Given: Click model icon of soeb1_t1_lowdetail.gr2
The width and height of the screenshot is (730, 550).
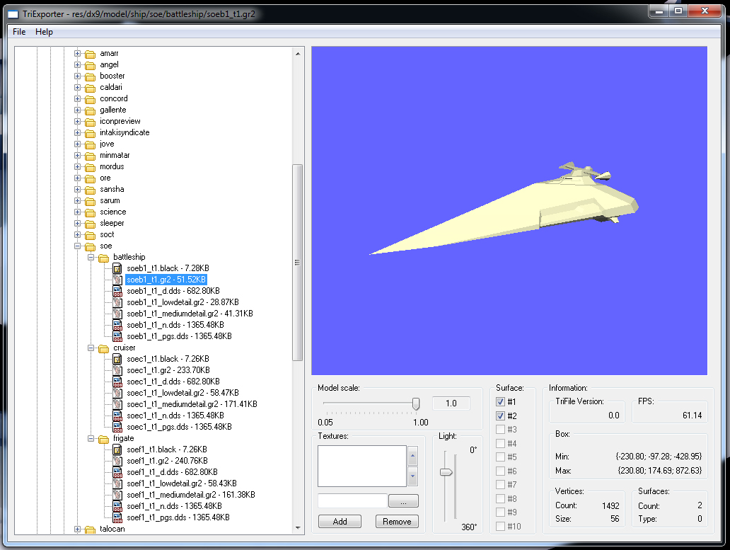Looking at the screenshot, I should pos(117,302).
